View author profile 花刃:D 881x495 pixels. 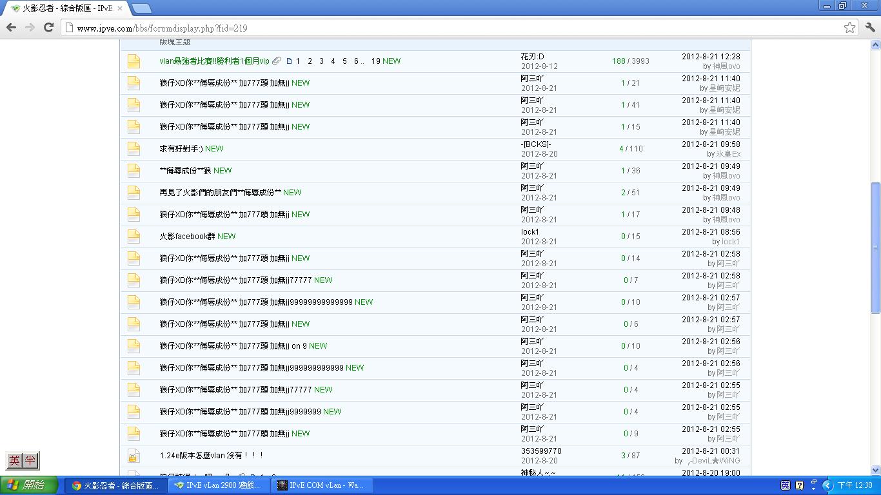click(x=532, y=57)
